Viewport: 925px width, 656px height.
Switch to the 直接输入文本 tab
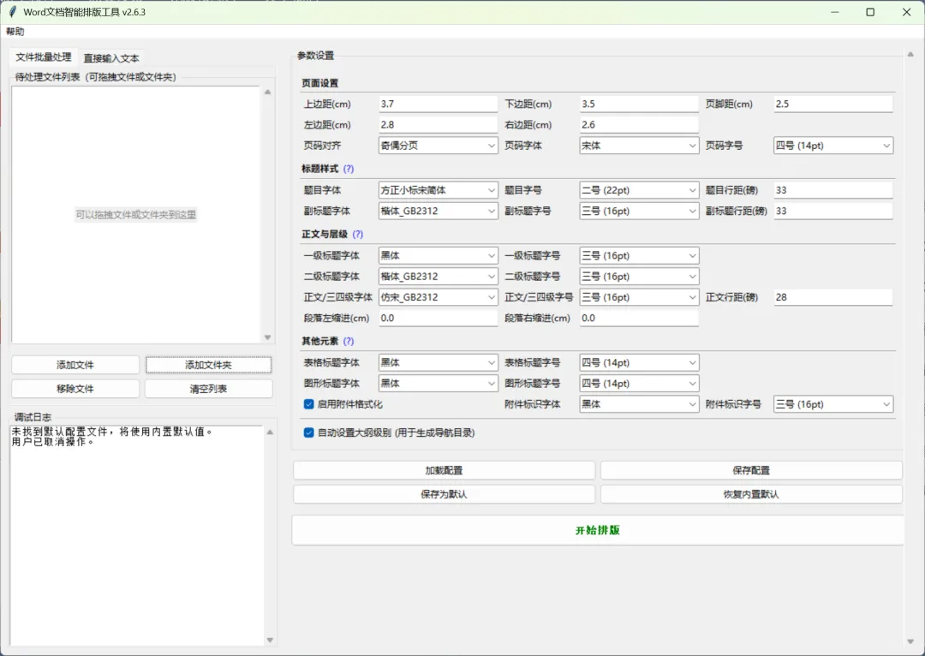coord(110,58)
